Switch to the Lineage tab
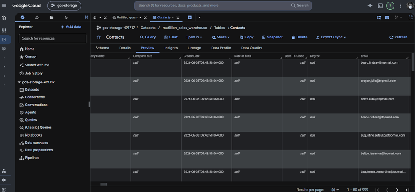Screen dimensions: 415x192 click(194, 48)
